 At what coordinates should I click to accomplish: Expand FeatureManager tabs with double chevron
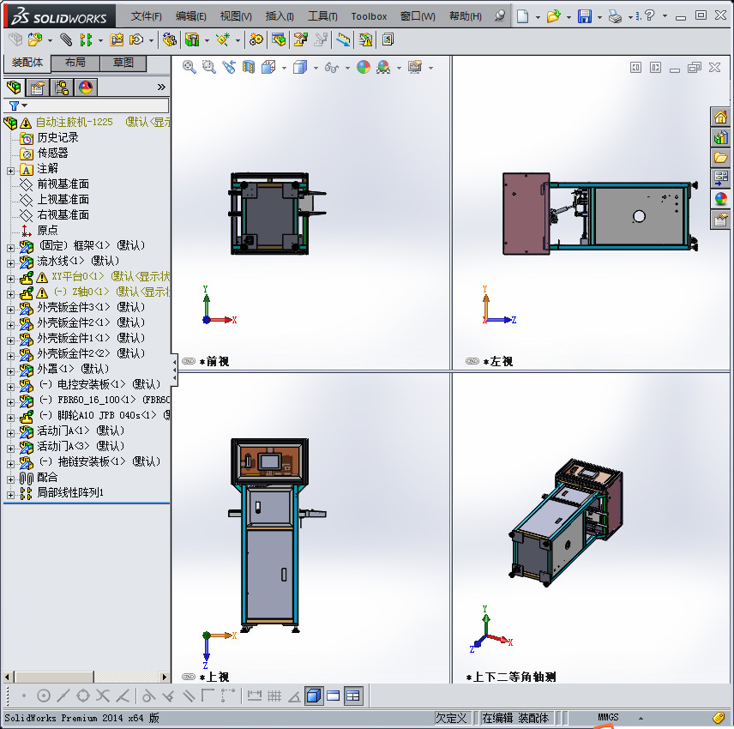coord(161,87)
